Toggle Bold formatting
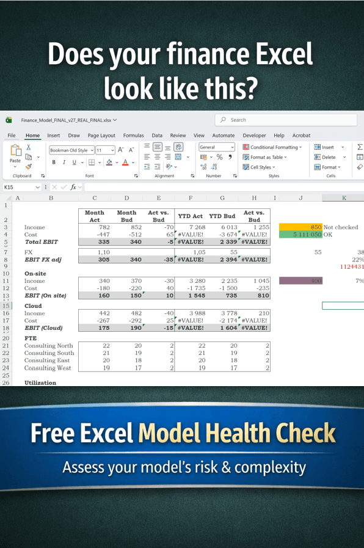 tap(54, 162)
